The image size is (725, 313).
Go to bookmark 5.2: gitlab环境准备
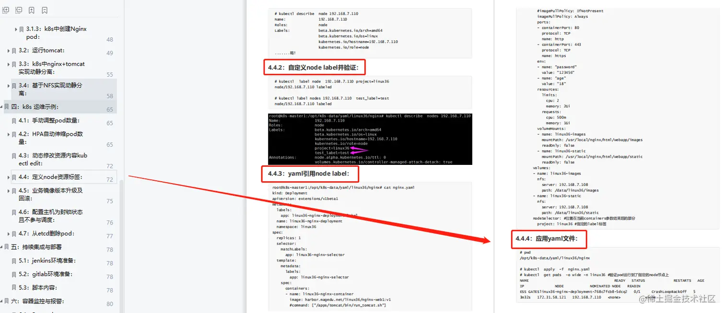tap(46, 274)
